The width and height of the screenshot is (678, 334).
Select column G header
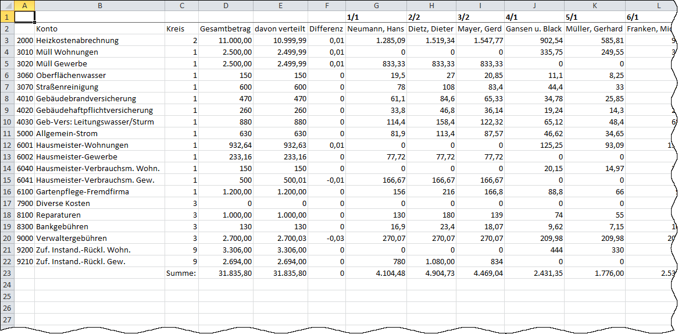[x=376, y=5]
